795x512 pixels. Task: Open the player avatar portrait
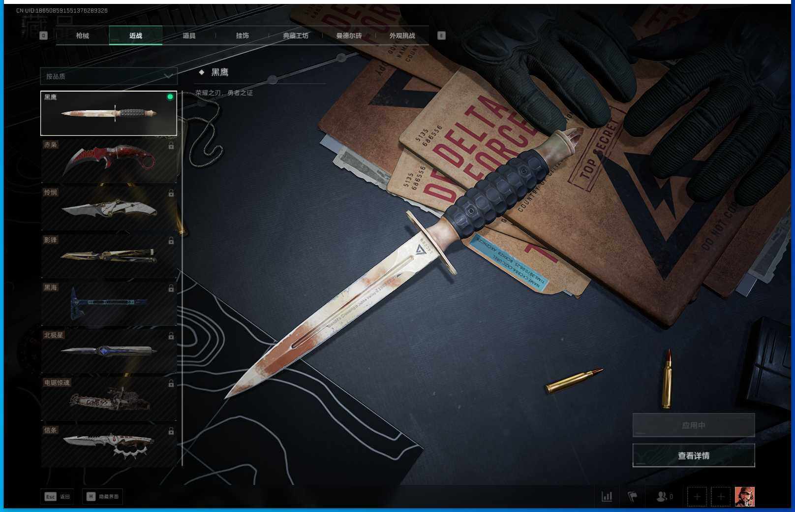744,497
